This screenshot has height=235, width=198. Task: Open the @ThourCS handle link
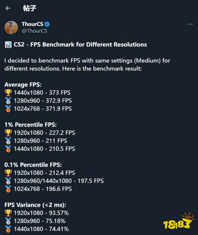[x=34, y=31]
